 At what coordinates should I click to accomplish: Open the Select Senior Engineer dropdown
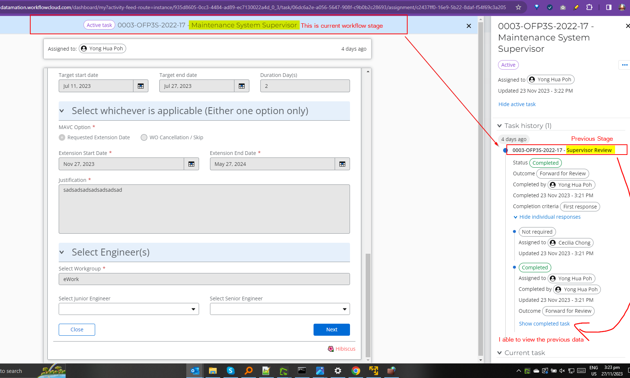[x=280, y=309]
